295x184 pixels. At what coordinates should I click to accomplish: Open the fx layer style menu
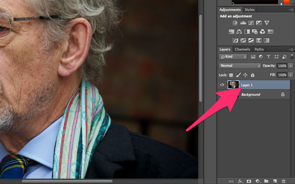240,181
